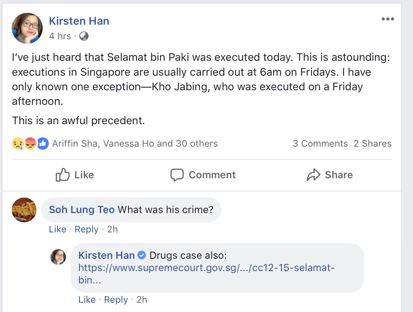This screenshot has height=312, width=413.
Task: Click the sad reaction emoji icon
Action: point(18,144)
